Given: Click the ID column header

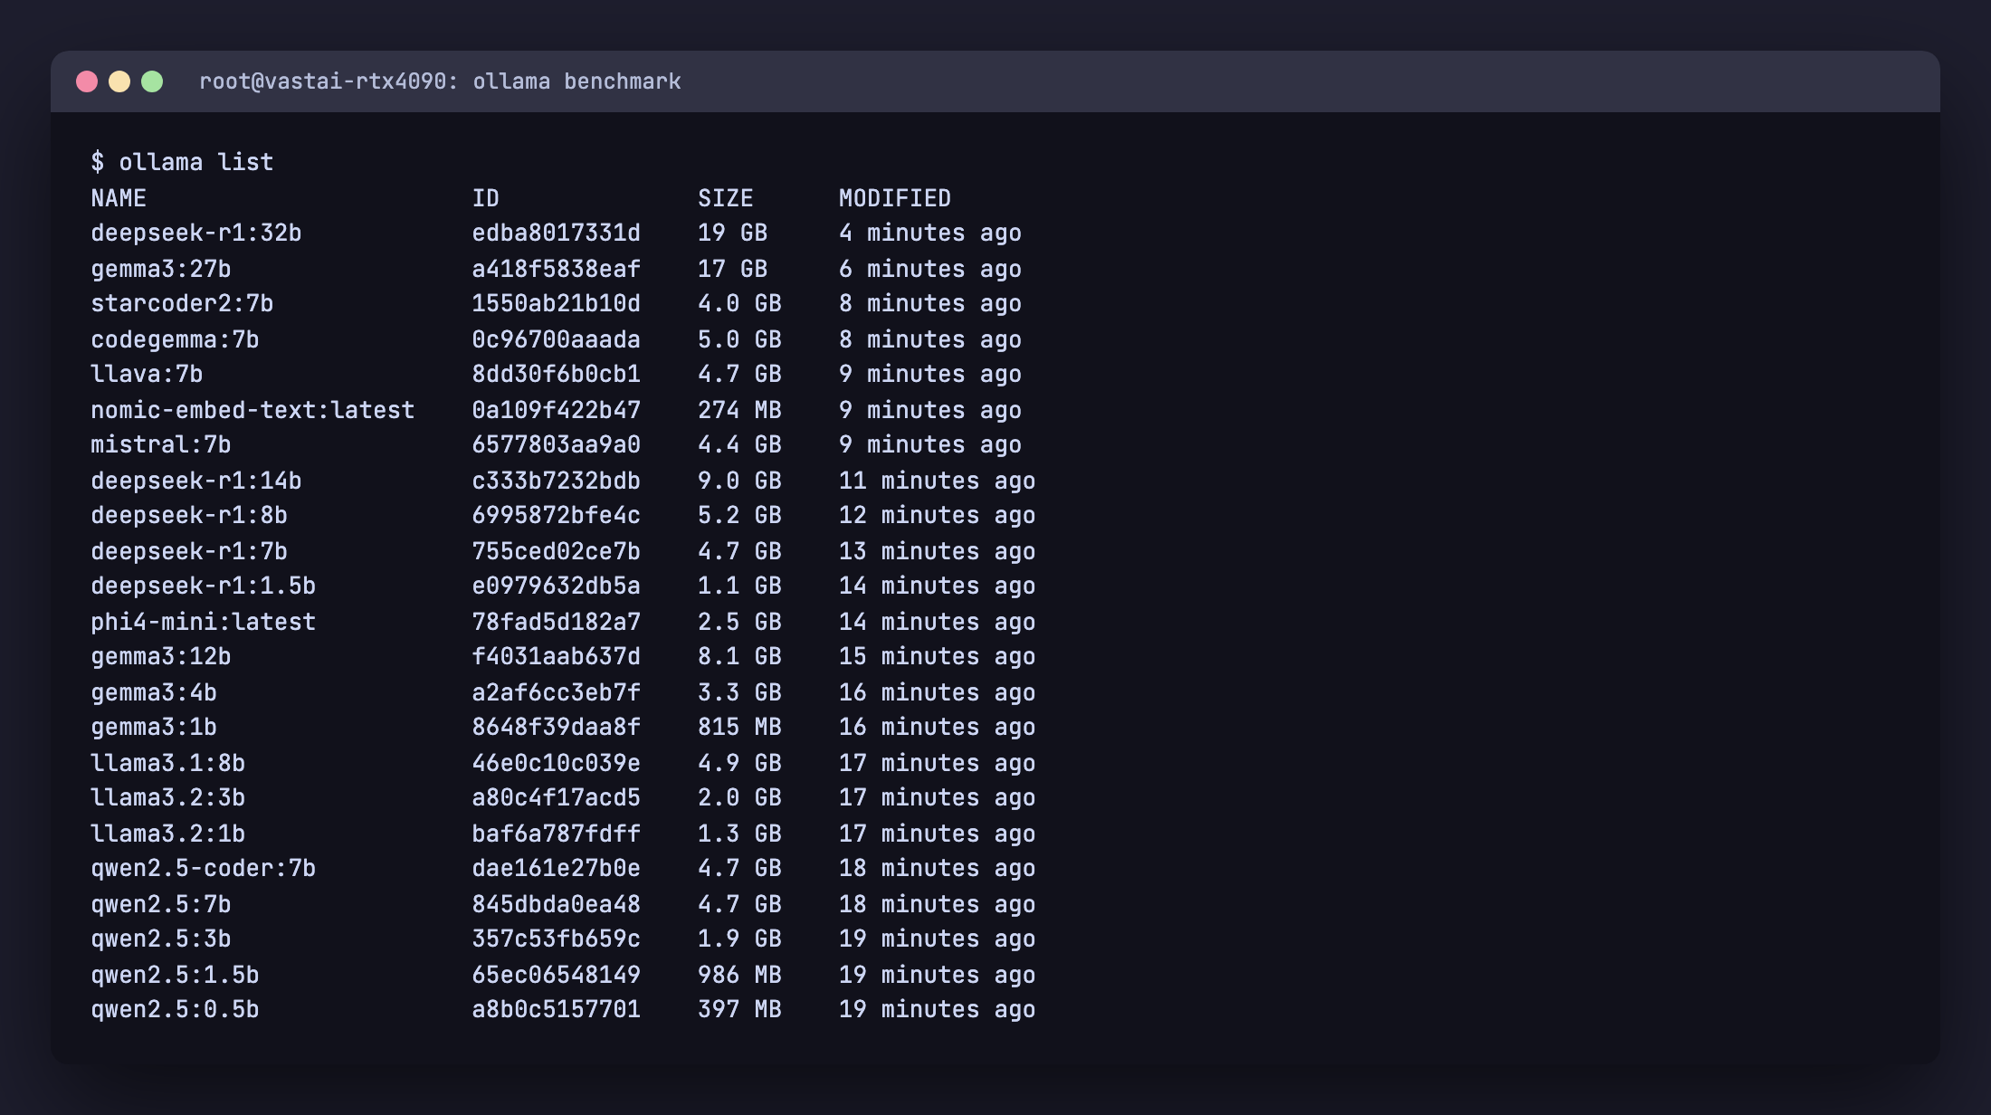Looking at the screenshot, I should tap(486, 198).
